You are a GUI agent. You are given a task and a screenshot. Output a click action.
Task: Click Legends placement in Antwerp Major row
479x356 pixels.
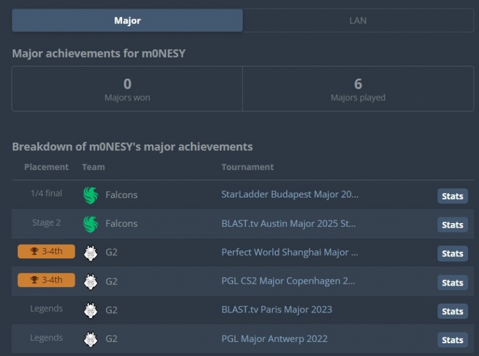pos(47,337)
